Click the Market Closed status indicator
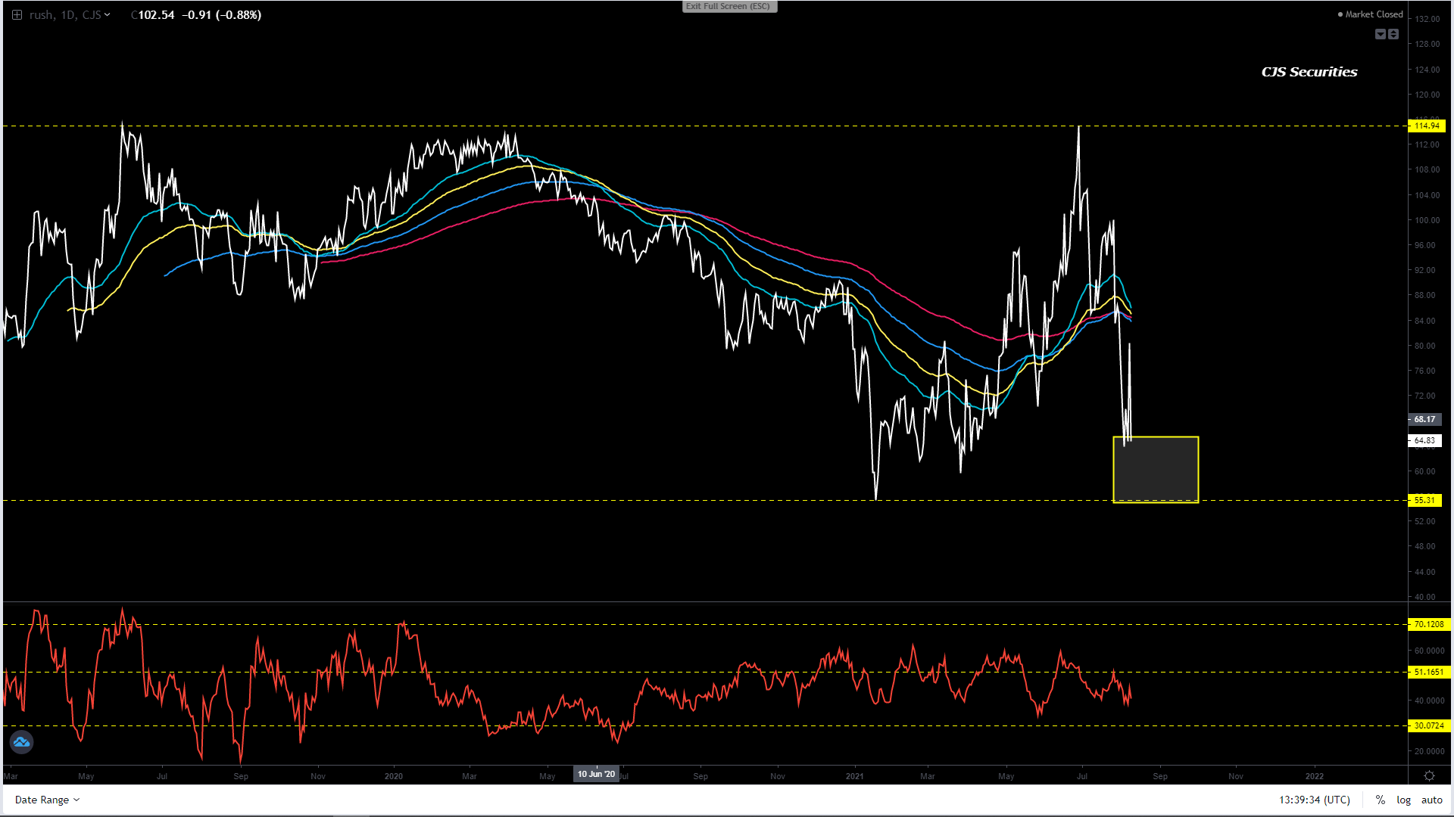 [x=1370, y=14]
